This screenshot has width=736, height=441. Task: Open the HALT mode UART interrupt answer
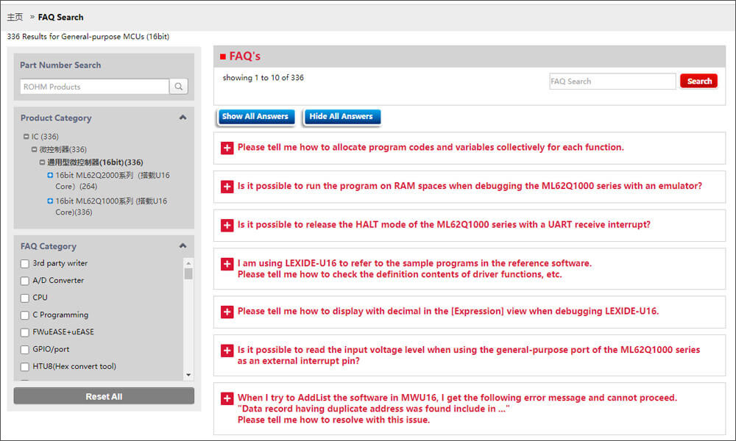point(227,226)
